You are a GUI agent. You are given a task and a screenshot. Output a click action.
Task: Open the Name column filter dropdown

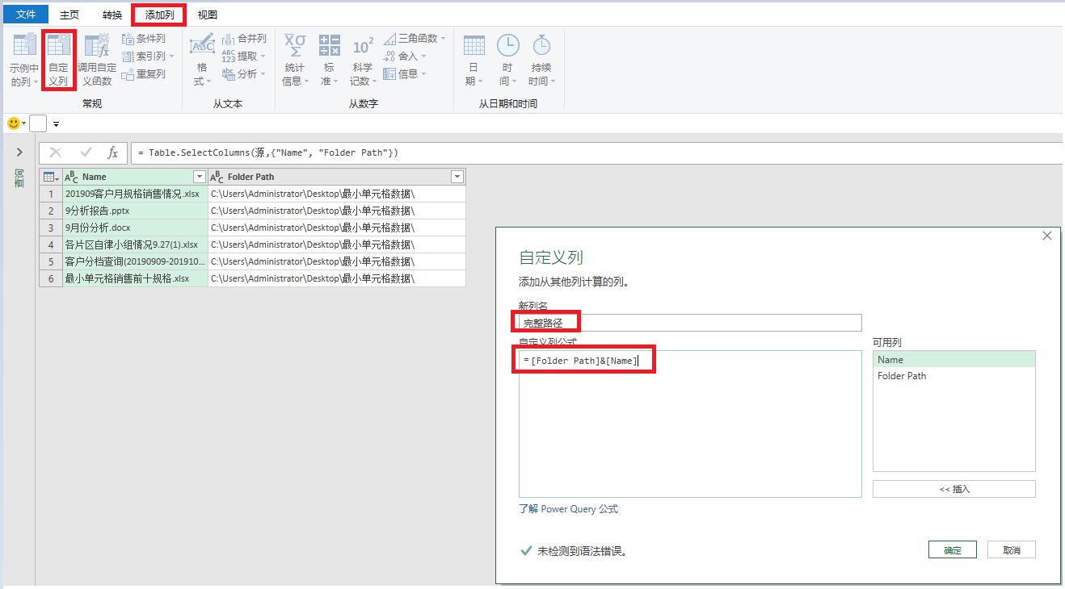point(199,176)
